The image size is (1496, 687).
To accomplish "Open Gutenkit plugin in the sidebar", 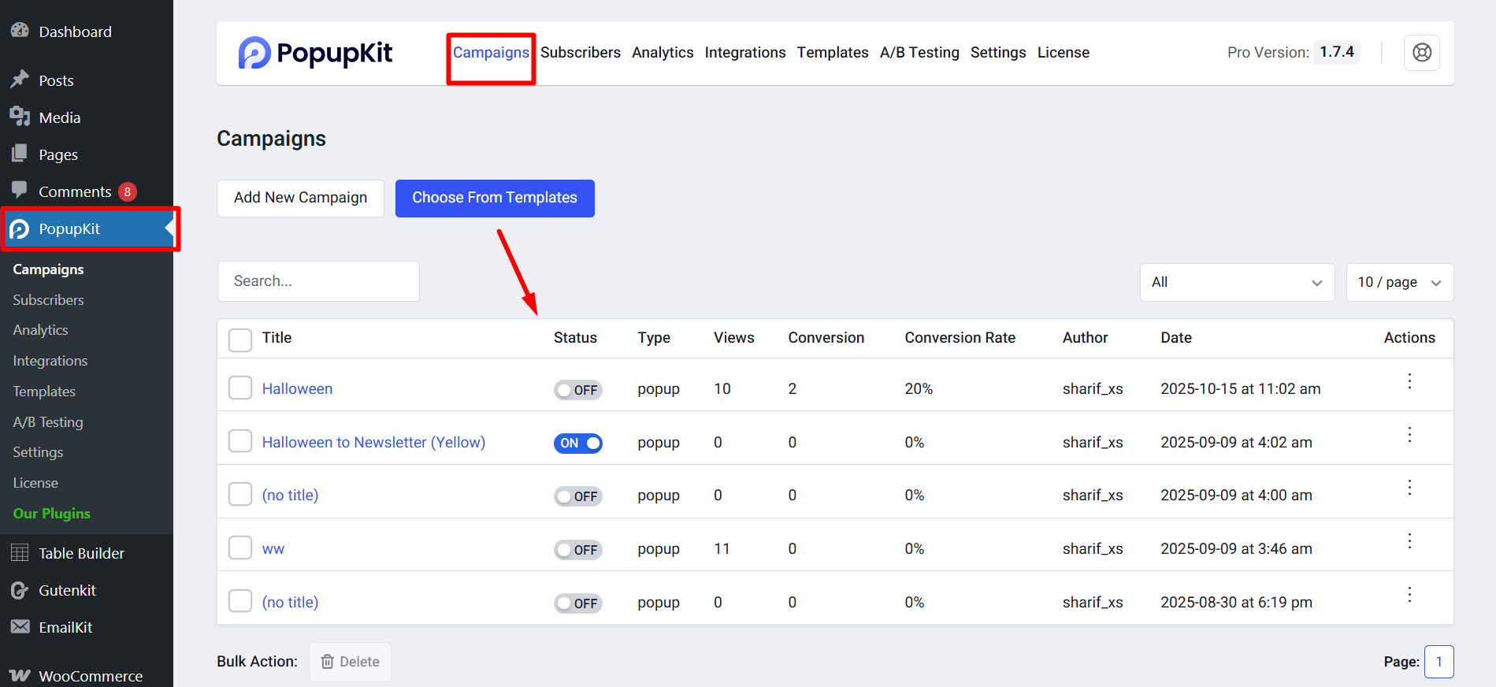I will (67, 590).
